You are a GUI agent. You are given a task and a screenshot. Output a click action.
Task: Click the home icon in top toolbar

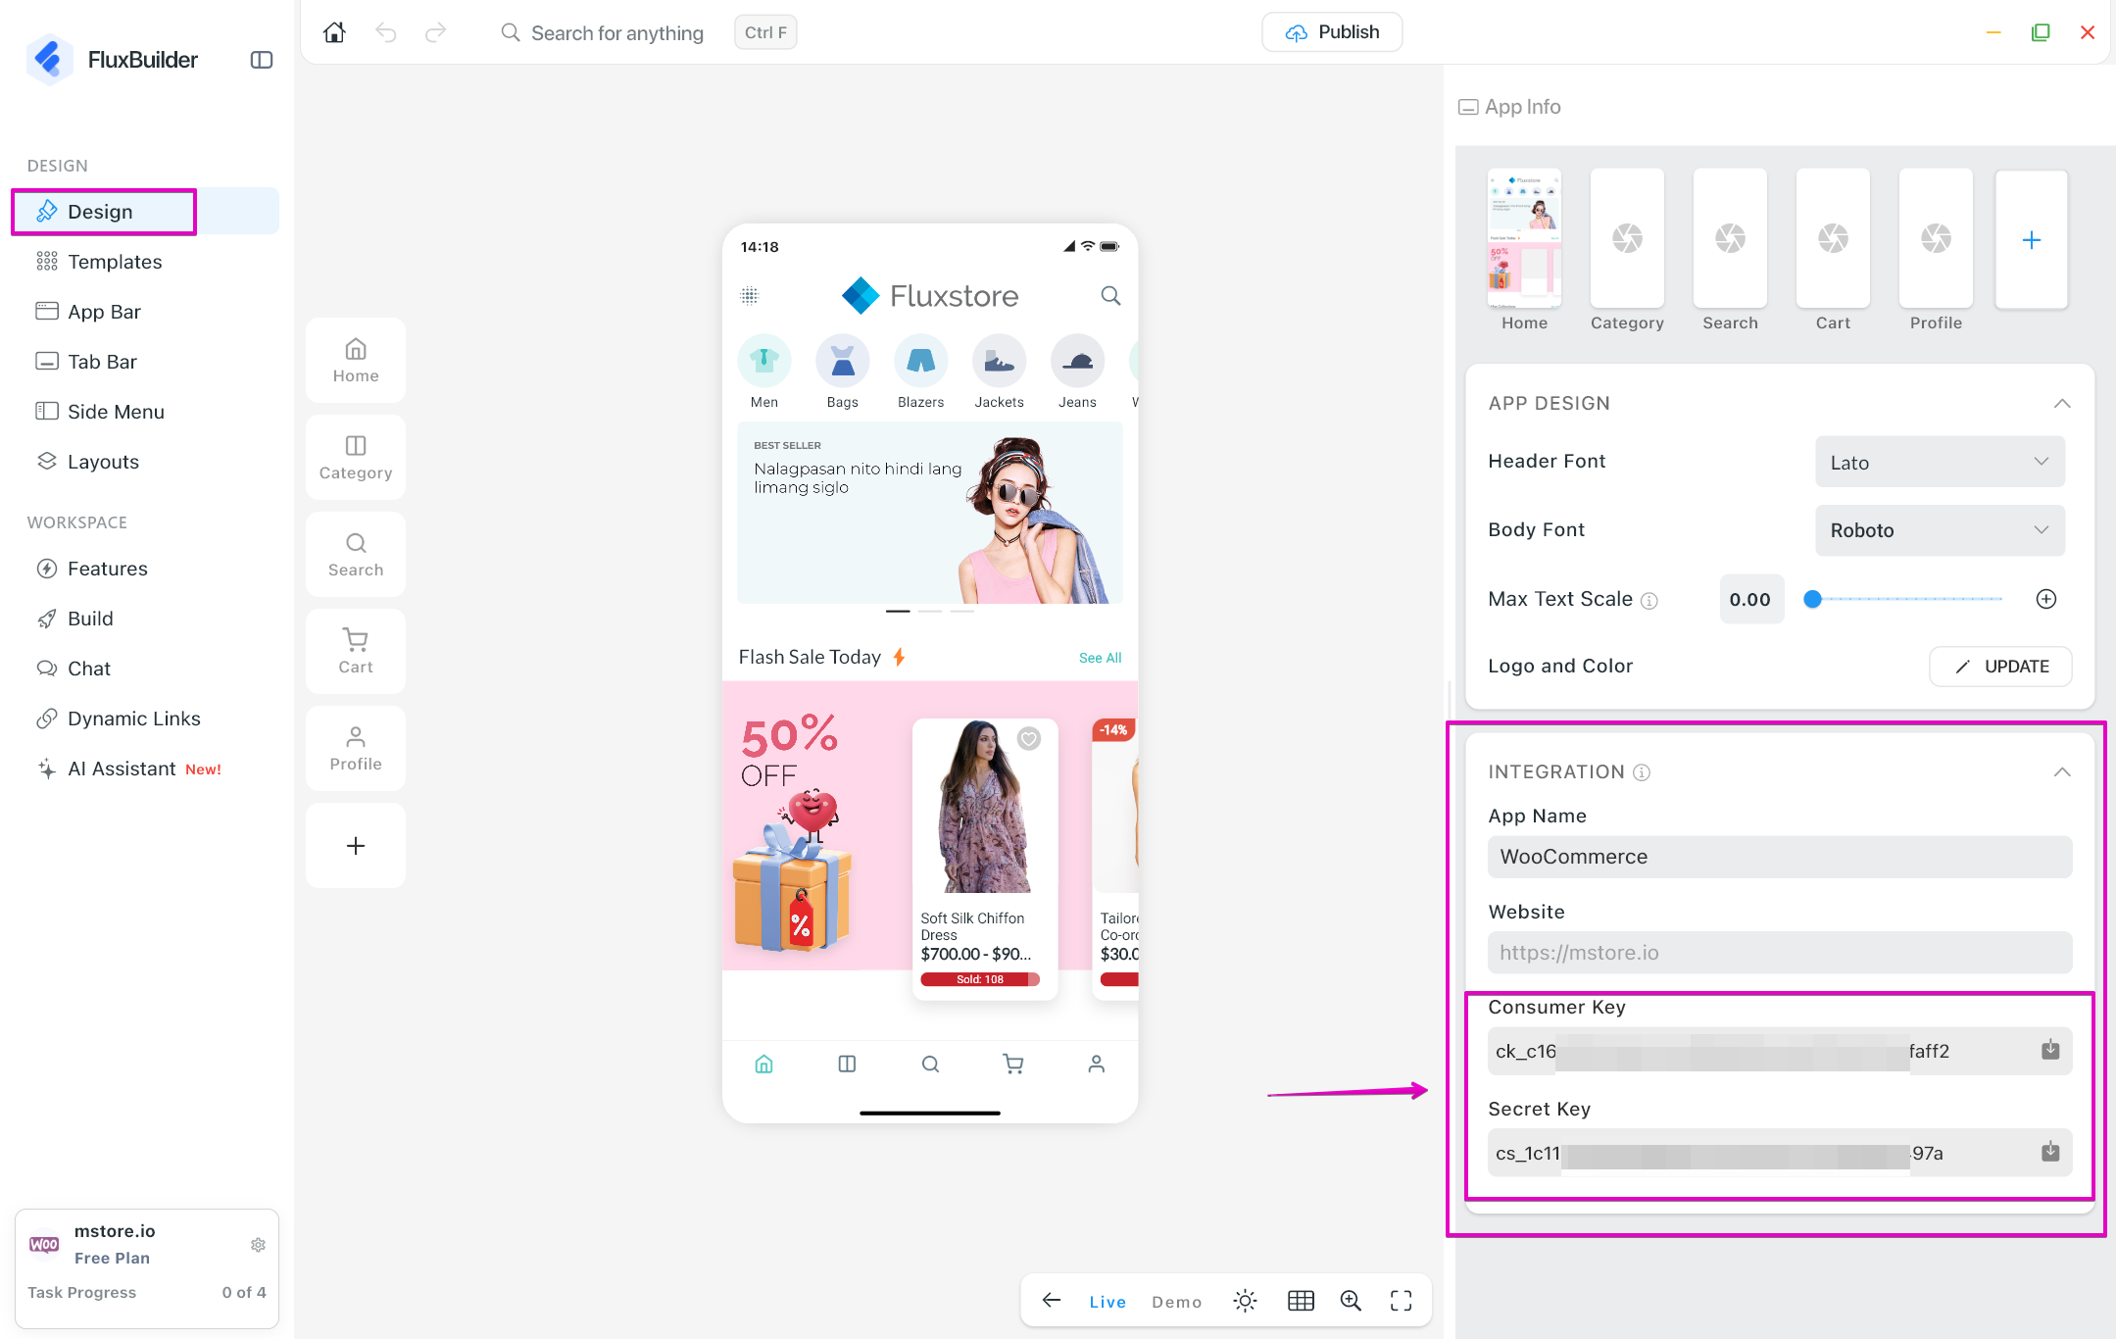pos(334,32)
